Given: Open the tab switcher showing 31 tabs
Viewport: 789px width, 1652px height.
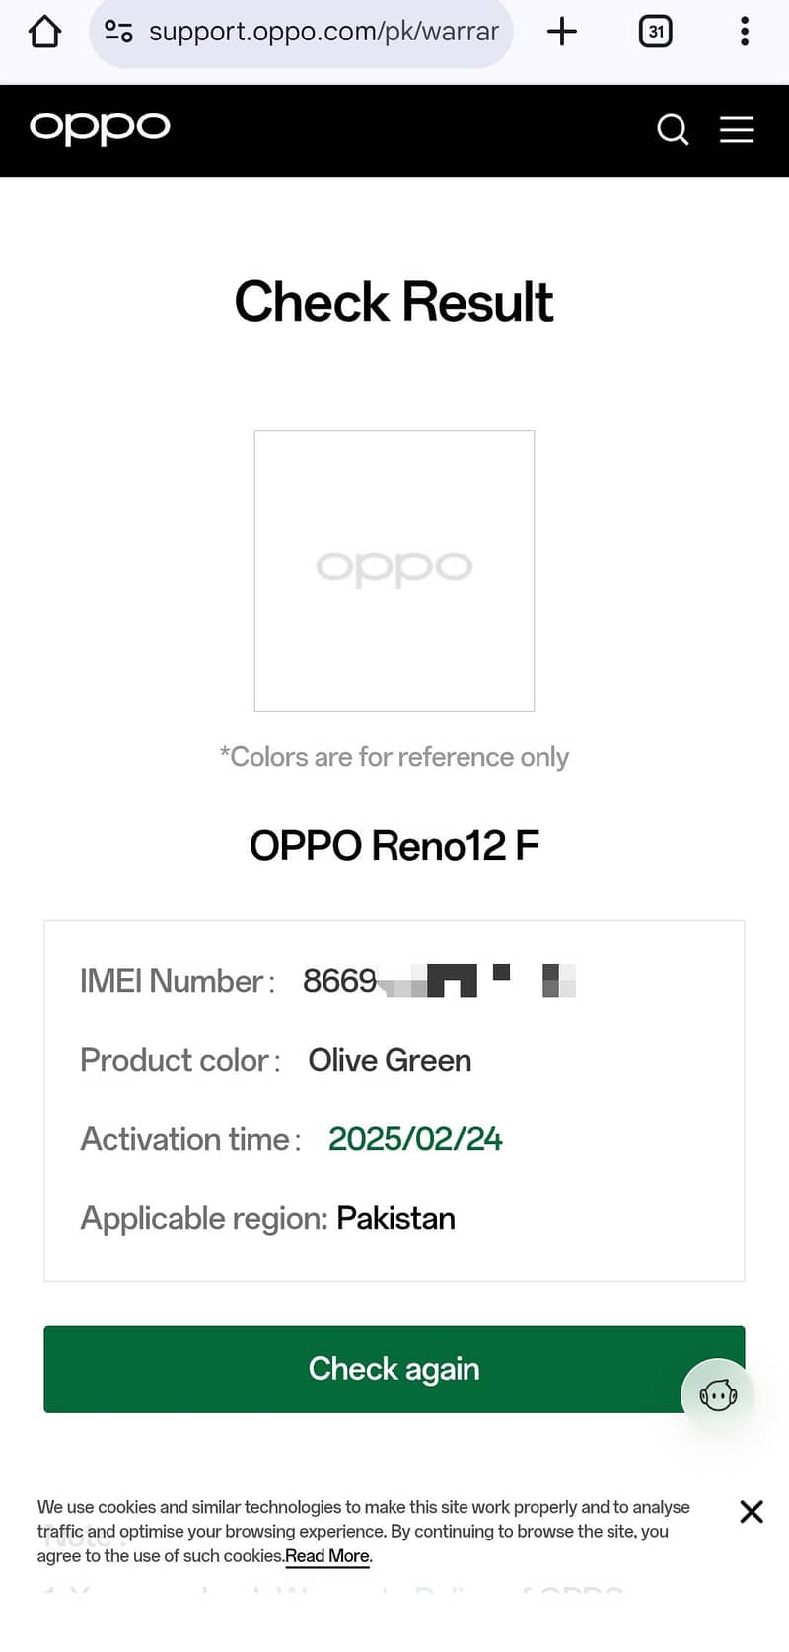Looking at the screenshot, I should (655, 31).
